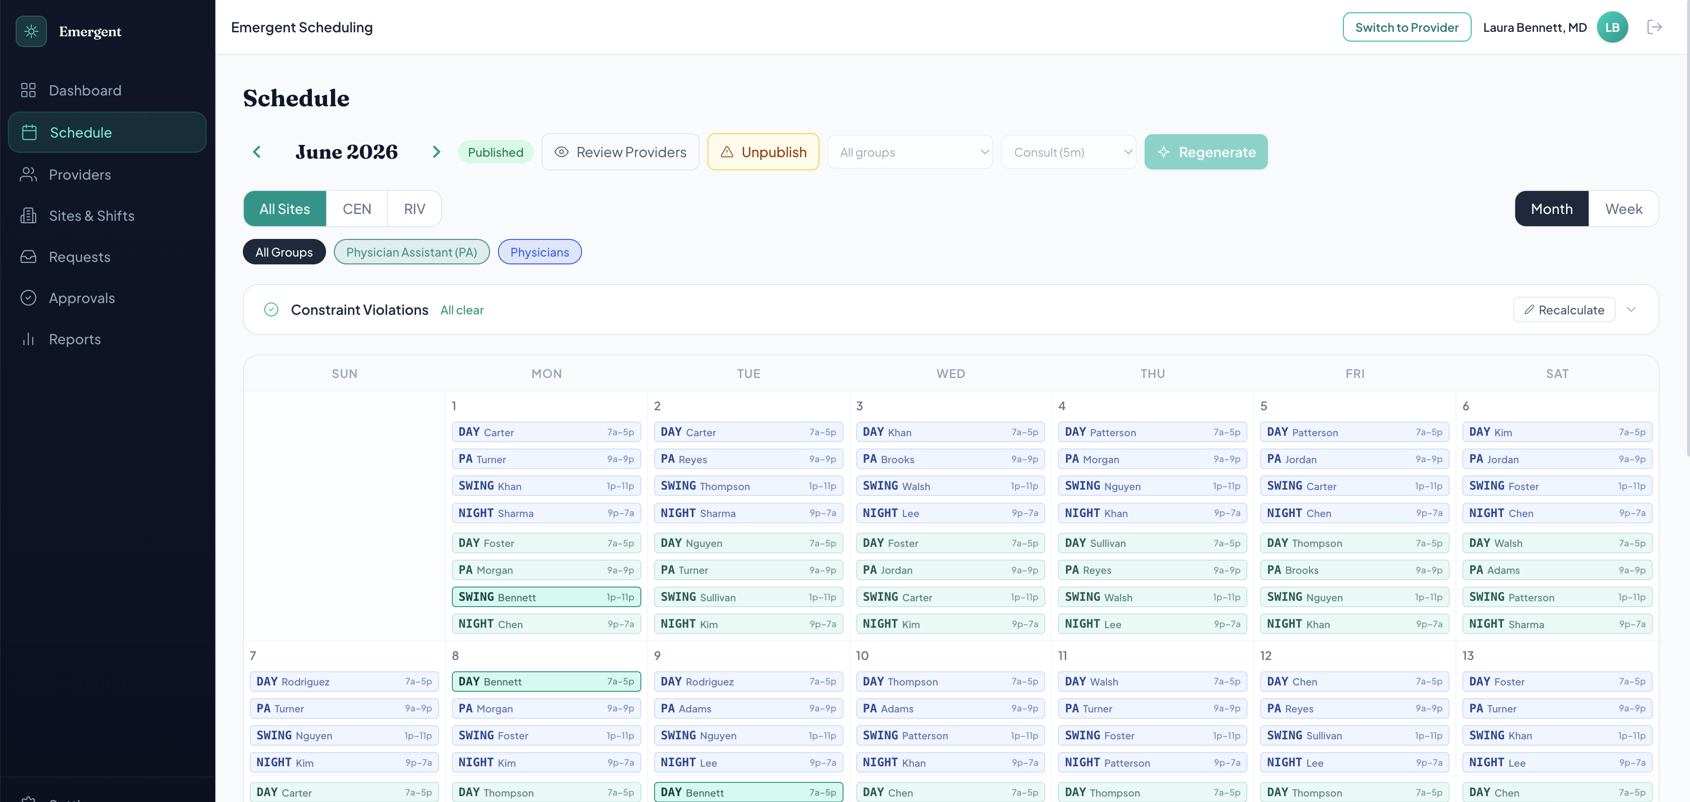
Task: Open Dashboard grid icon in sidebar
Action: (x=28, y=90)
